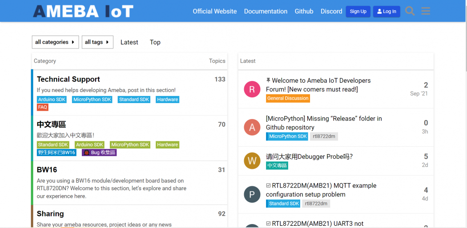Viewport: 467px width, 228px height.
Task: Click the gold W user avatar
Action: (252, 161)
